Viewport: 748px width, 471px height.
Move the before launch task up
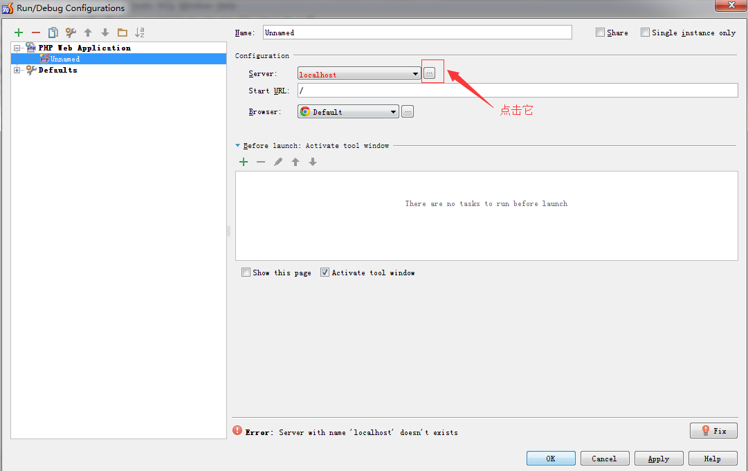(x=295, y=162)
